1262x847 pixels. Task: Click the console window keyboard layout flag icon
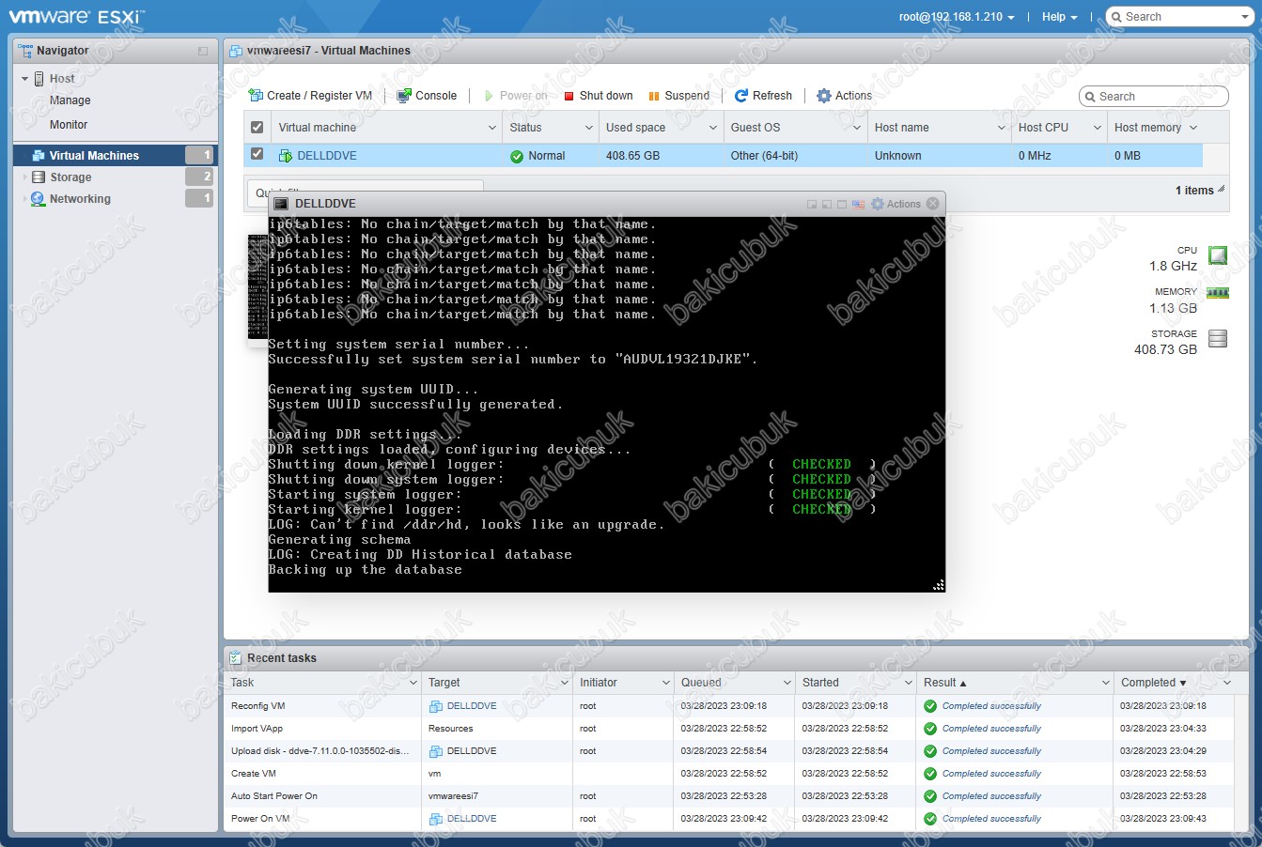pos(858,204)
